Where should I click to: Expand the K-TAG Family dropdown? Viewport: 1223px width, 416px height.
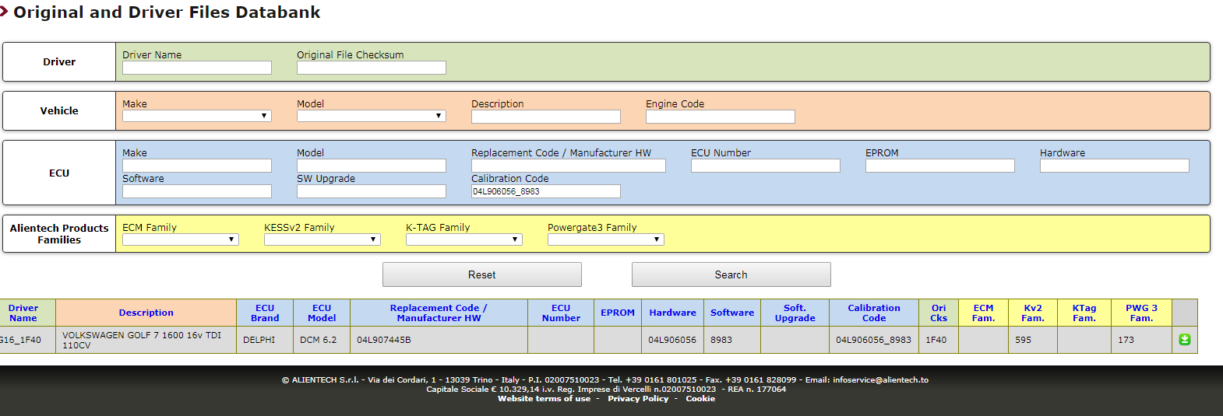click(464, 239)
